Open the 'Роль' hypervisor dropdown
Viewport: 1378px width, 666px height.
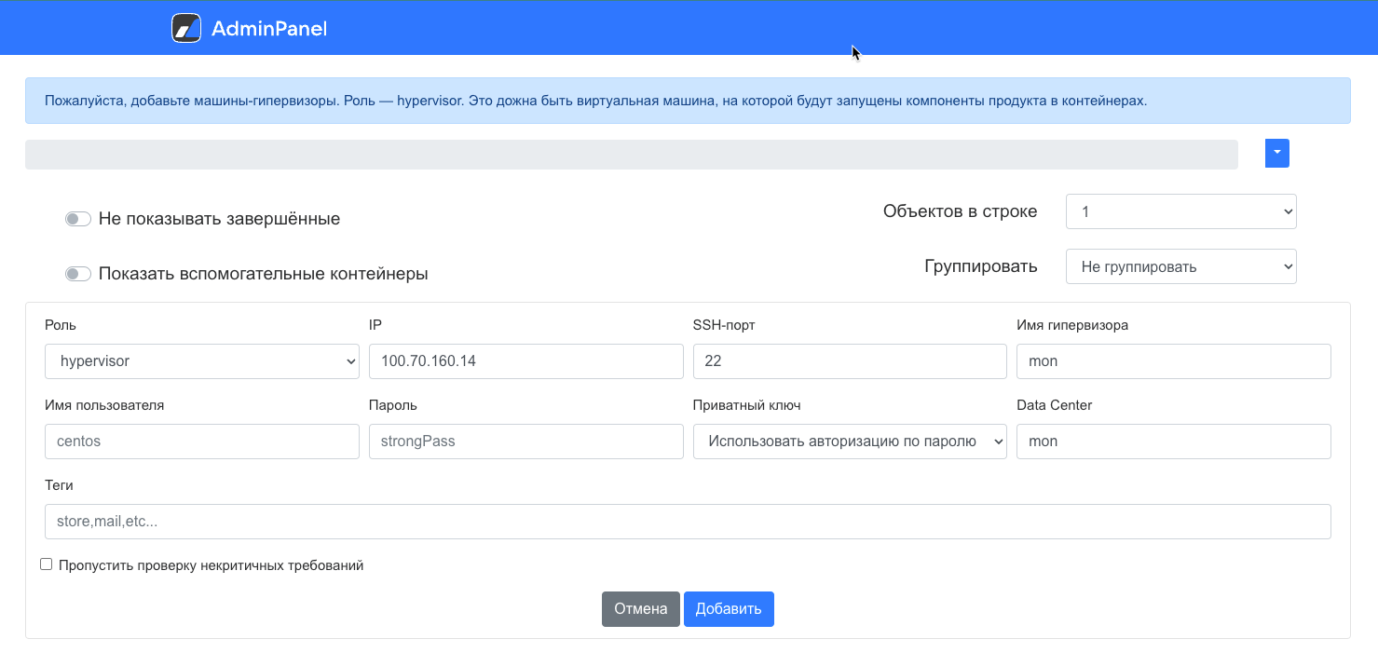coord(201,361)
